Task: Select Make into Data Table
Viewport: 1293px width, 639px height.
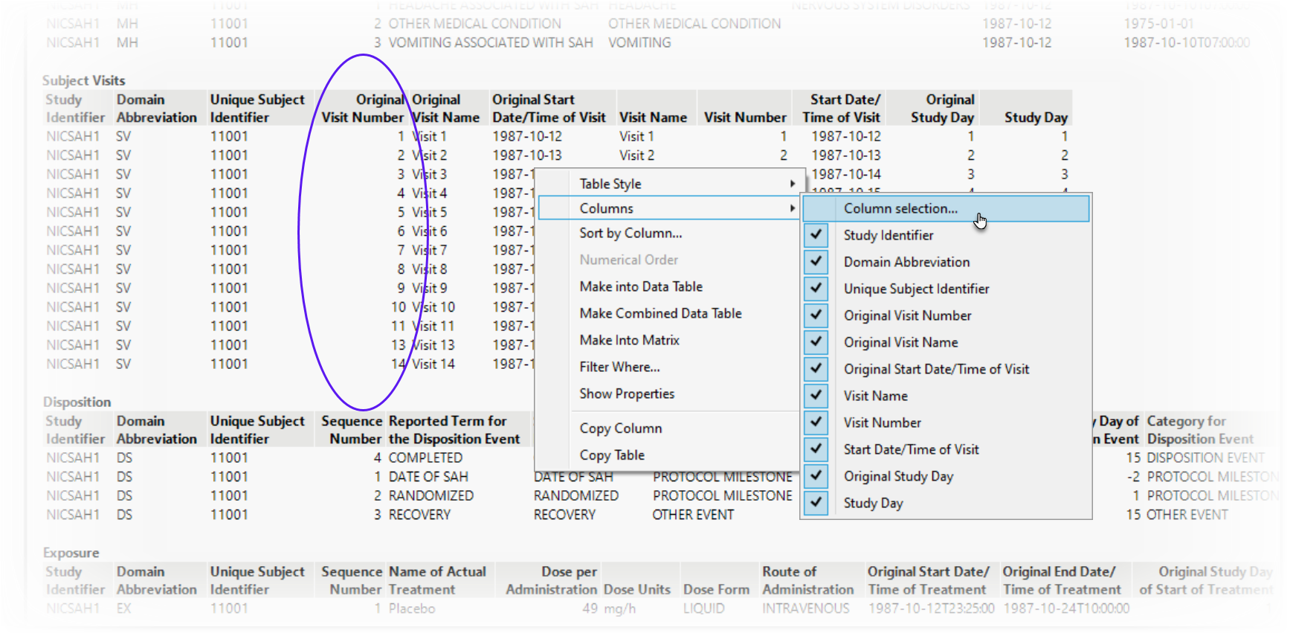Action: pos(641,287)
